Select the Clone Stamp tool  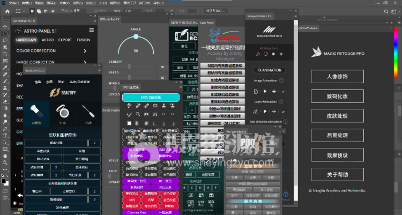(x=5, y=88)
